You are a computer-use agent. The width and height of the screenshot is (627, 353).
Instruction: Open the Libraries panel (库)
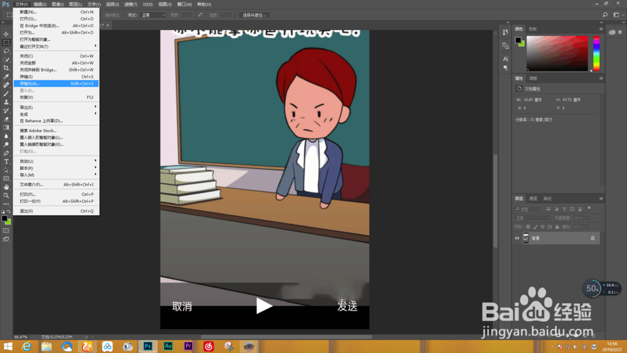(x=616, y=32)
